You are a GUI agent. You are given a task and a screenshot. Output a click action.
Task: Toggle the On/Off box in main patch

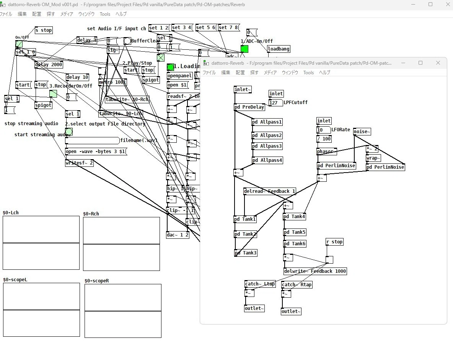tap(19, 44)
